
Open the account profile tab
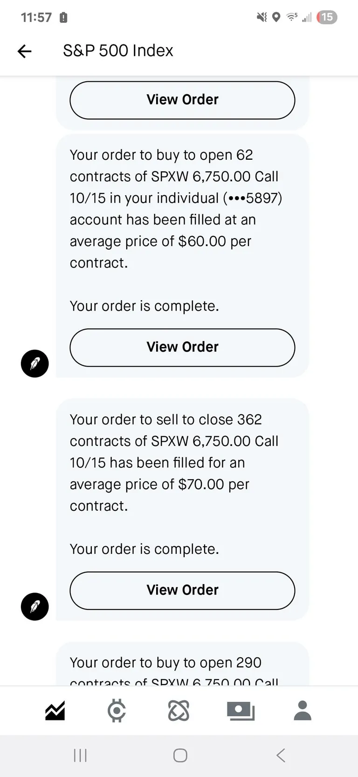click(303, 711)
